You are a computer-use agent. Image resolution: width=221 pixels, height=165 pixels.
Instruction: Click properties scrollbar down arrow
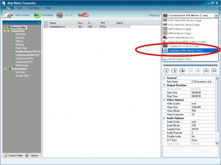click(217, 143)
